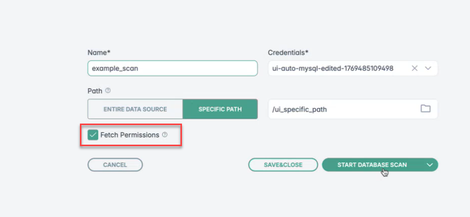The height and width of the screenshot is (217, 470).
Task: Select the Specific Path option
Action: [220, 109]
